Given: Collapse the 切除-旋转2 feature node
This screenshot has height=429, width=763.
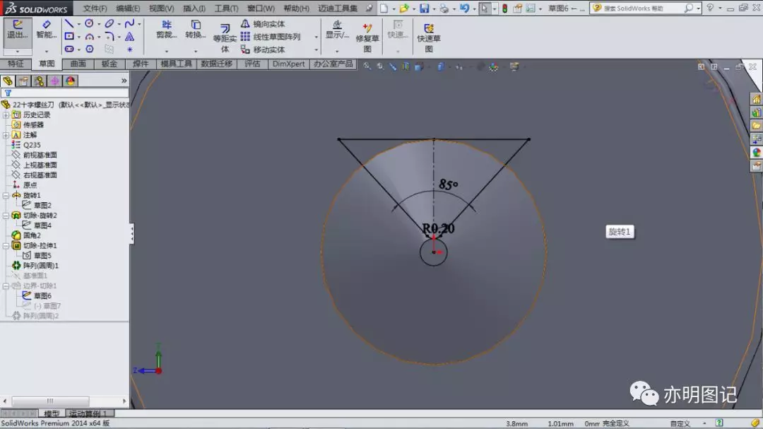Looking at the screenshot, I should 6,216.
